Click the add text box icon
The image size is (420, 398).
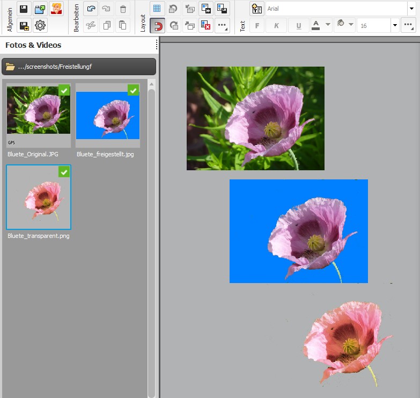point(257,9)
